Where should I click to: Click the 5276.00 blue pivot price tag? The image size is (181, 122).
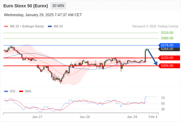pos(169,45)
